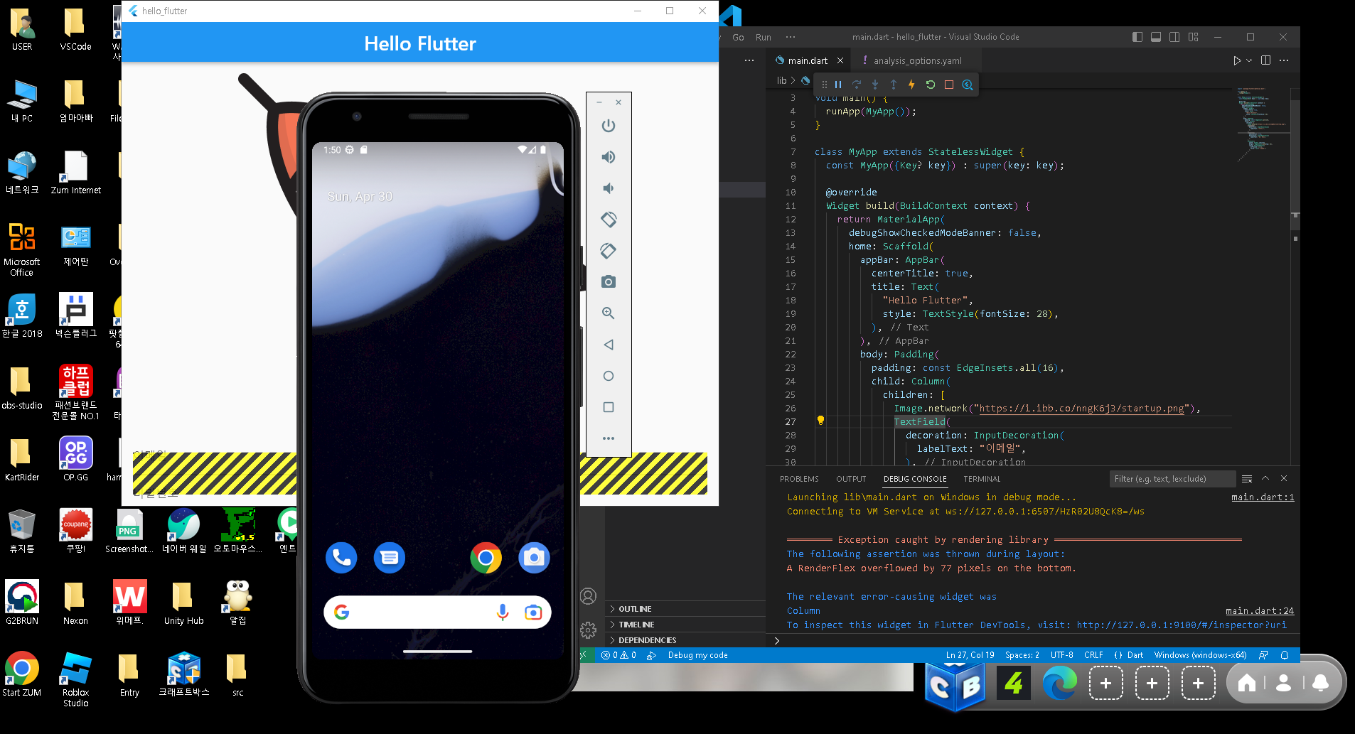Restart the debug session with green arrow
This screenshot has width=1355, height=734.
tap(930, 85)
